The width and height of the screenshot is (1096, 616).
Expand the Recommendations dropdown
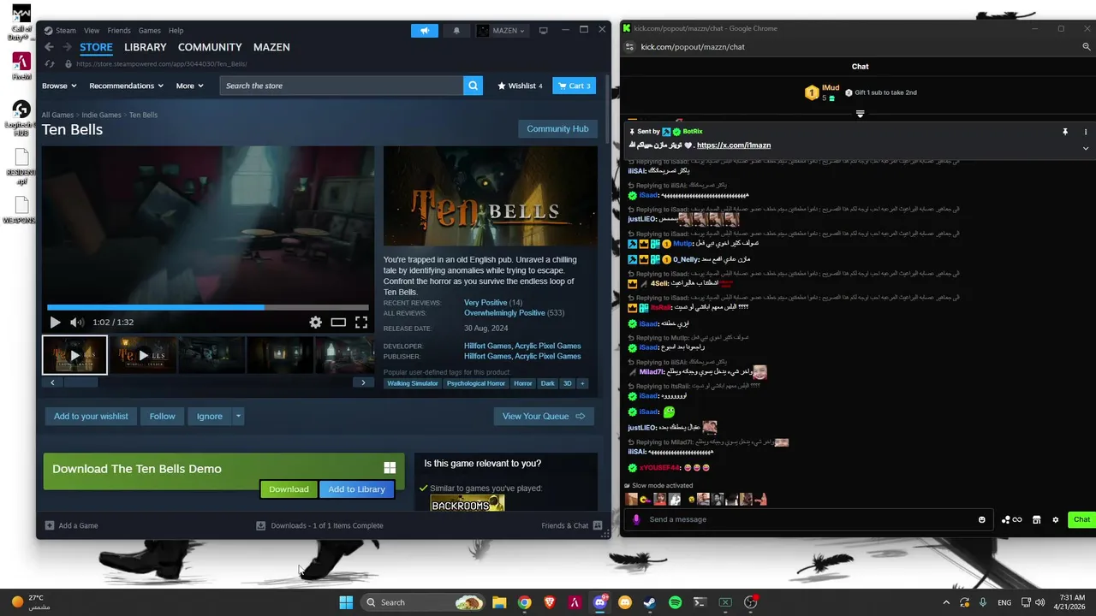coord(127,86)
